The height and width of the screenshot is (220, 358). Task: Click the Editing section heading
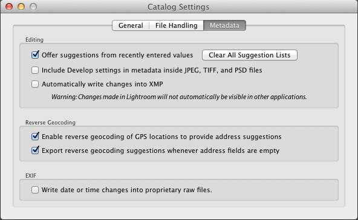34,40
